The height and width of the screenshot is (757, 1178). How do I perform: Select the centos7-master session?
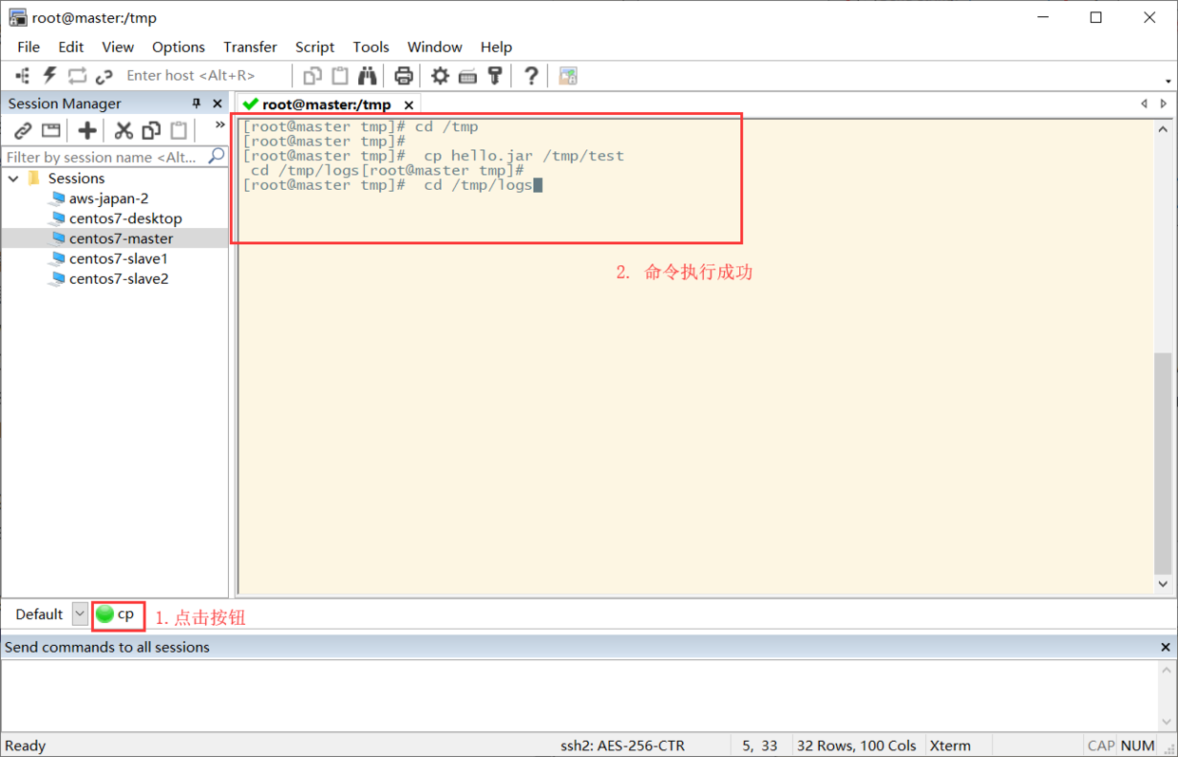click(121, 238)
